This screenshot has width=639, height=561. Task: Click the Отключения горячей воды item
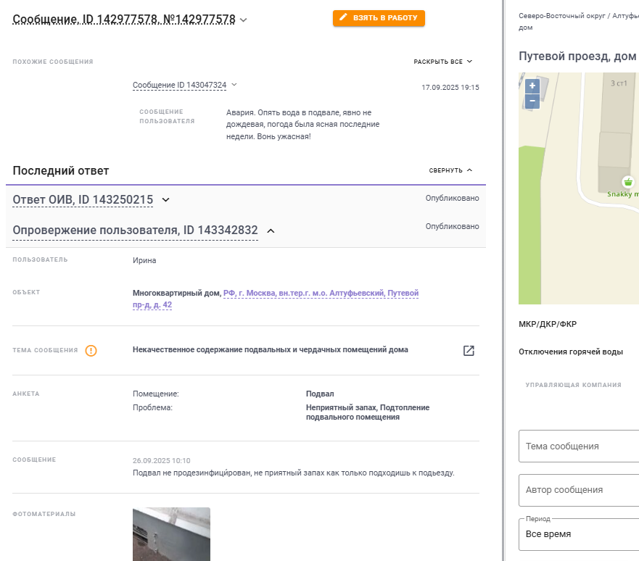(x=570, y=352)
